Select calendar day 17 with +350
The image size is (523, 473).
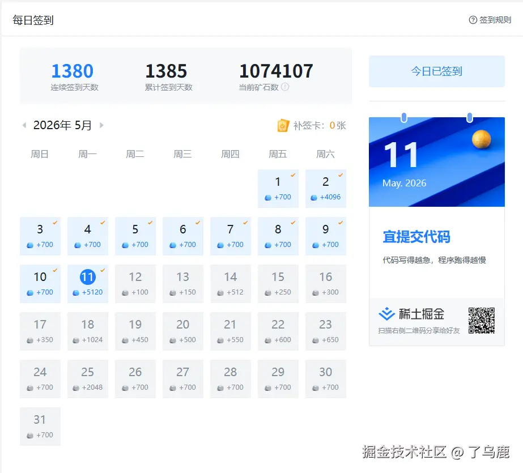pyautogui.click(x=40, y=331)
